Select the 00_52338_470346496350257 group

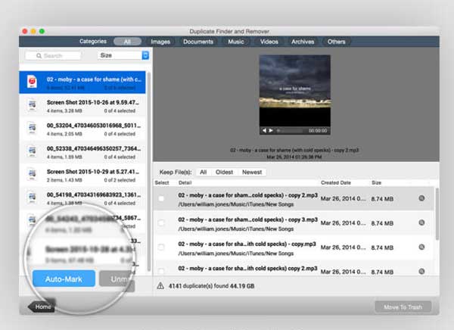[x=82, y=152]
